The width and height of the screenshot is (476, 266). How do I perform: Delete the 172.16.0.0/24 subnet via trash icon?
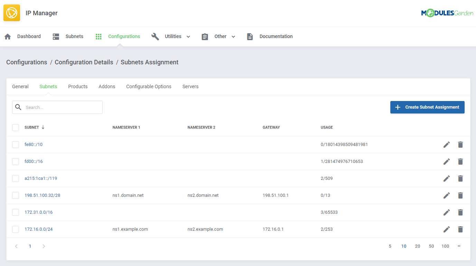[x=460, y=229]
